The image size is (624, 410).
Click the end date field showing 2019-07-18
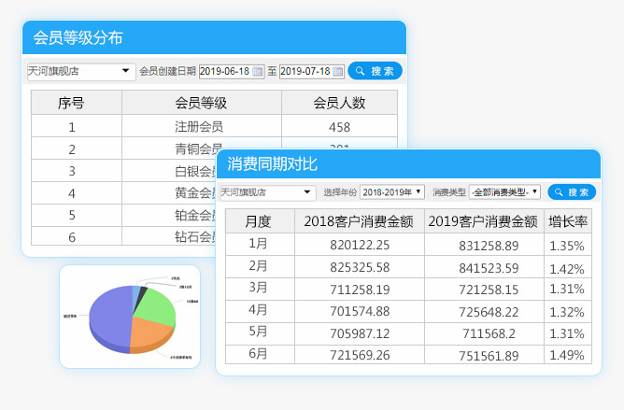pyautogui.click(x=305, y=71)
